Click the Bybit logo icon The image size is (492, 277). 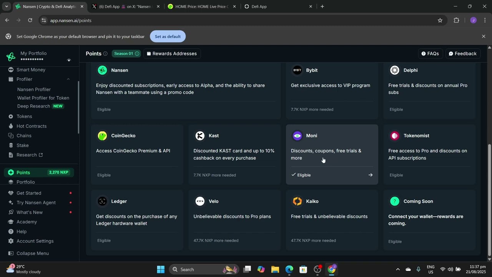click(297, 70)
